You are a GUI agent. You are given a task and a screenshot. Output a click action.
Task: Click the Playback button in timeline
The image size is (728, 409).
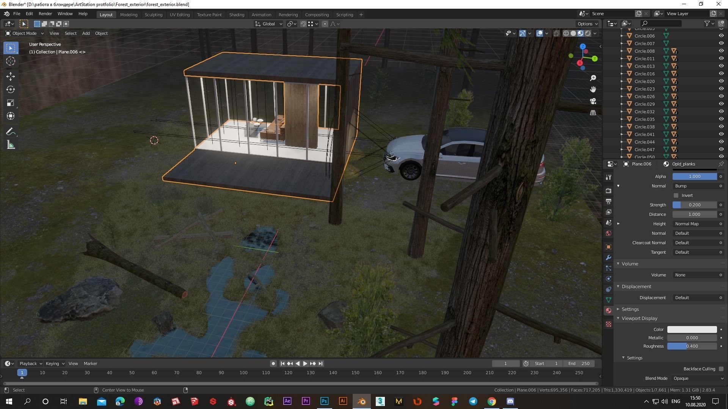tap(31, 364)
